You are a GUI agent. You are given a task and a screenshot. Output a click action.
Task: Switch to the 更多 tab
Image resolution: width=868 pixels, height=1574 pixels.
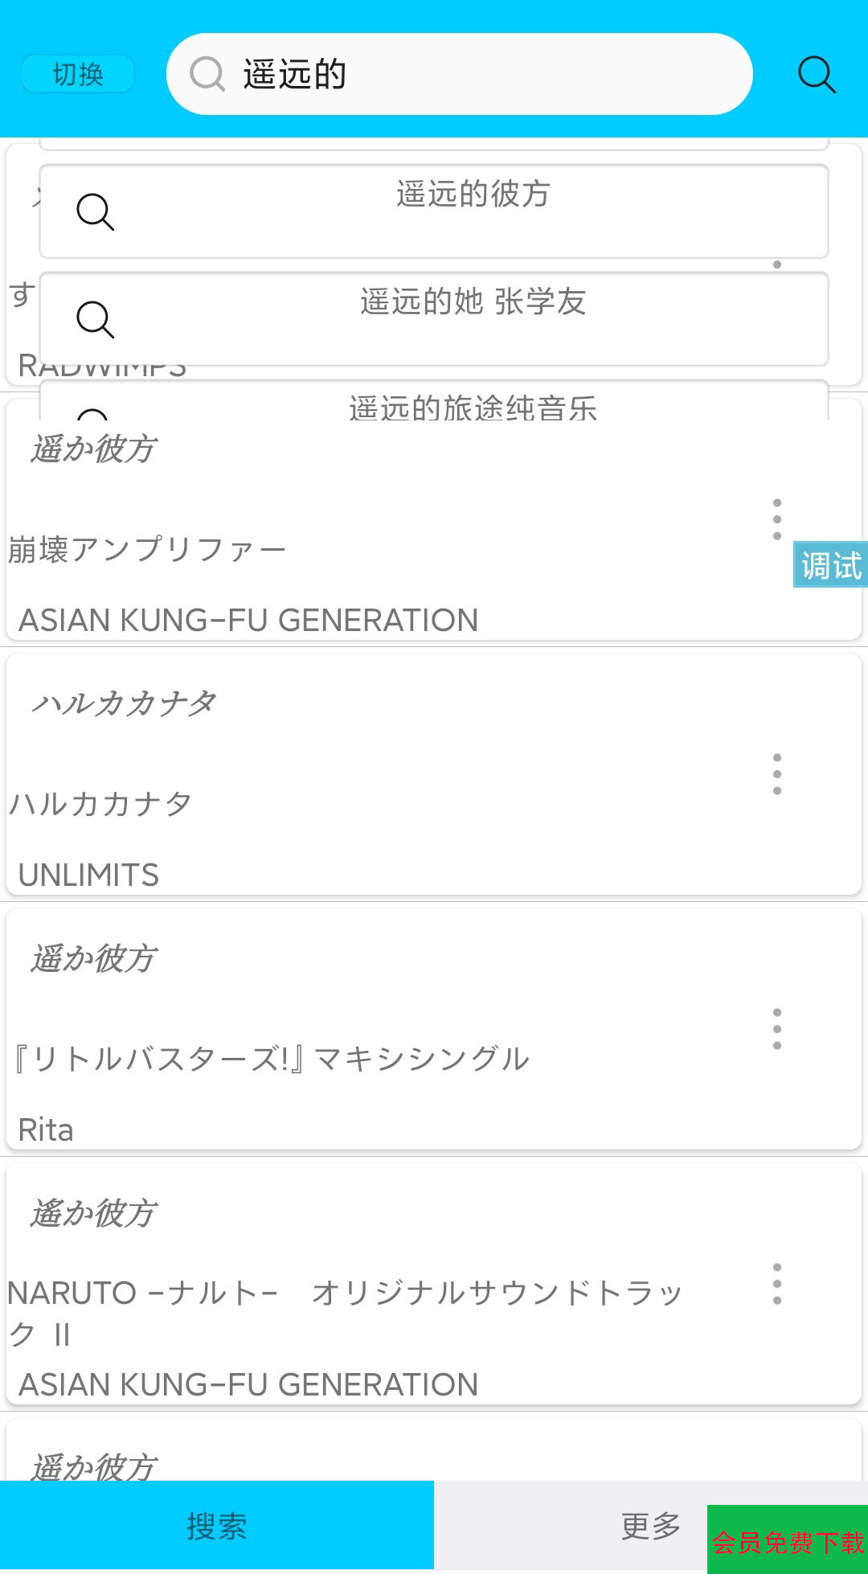tap(651, 1526)
